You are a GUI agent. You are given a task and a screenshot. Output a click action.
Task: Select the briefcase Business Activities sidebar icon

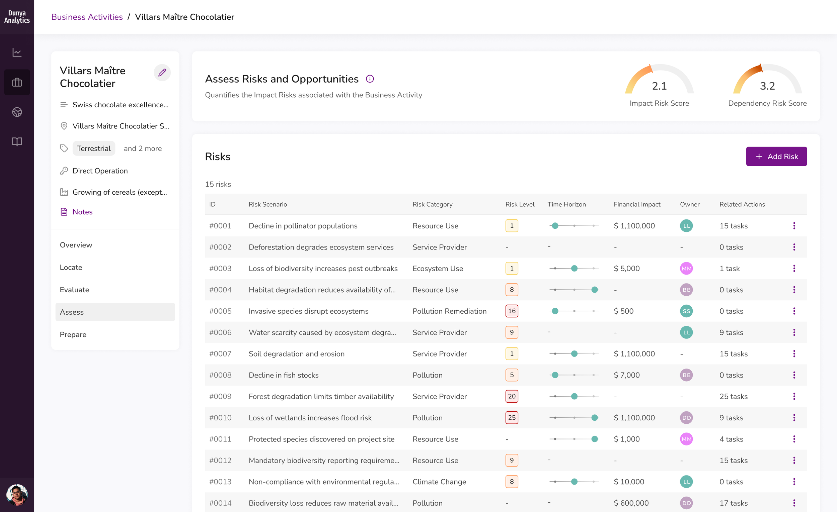point(17,82)
